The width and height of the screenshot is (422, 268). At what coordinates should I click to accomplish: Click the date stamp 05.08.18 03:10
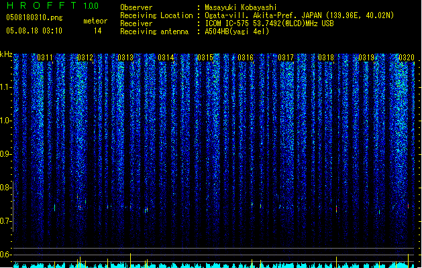tap(34, 31)
